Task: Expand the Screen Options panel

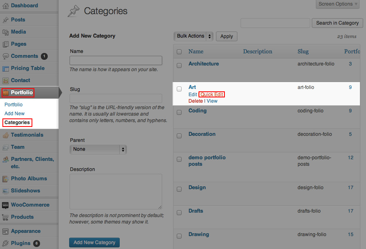Action: (338, 4)
